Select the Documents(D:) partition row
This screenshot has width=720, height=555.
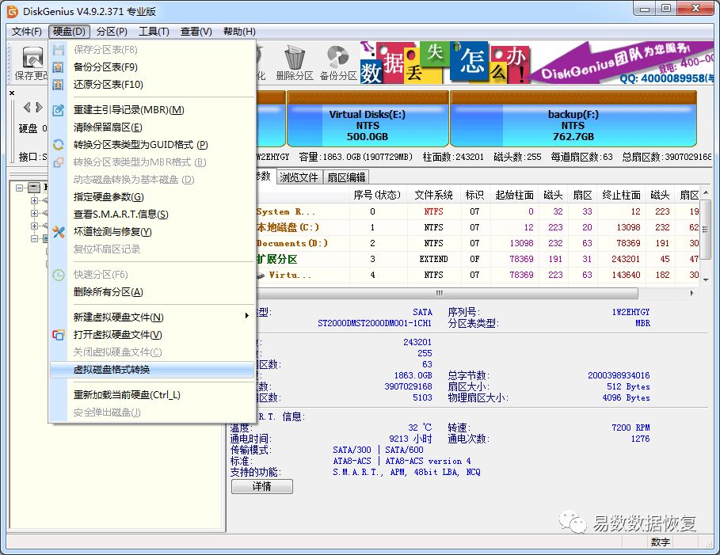click(478, 243)
